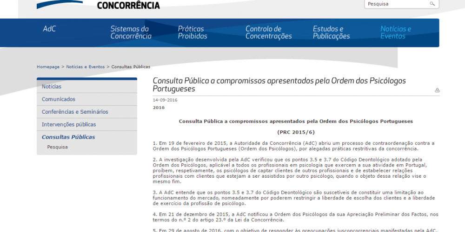The height and width of the screenshot is (232, 465).
Task: Open Notícias e Eventos menu
Action: 396,32
